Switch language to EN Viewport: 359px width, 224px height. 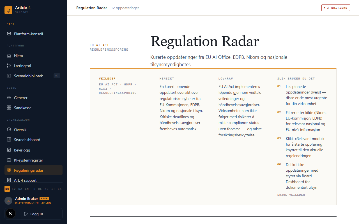[27, 189]
